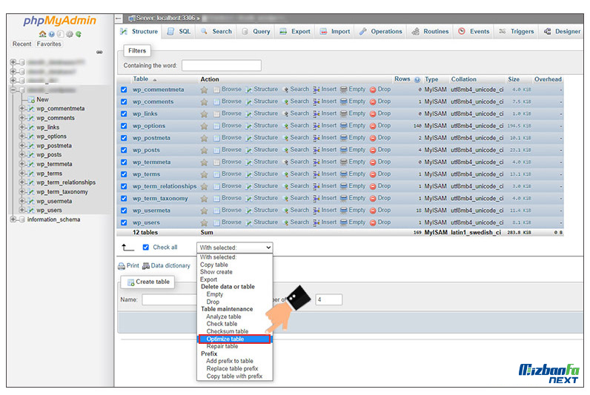The image size is (590, 395).
Task: Uncheck wp_commentmeta row checkbox
Action: coord(124,90)
